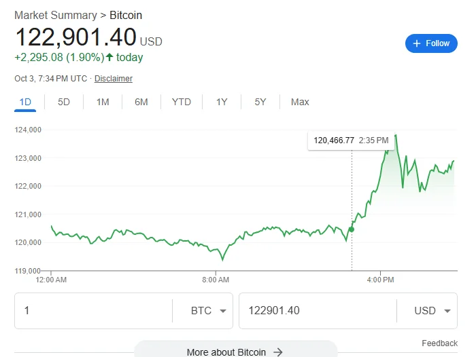Image resolution: width=476 pixels, height=357 pixels.
Task: Open More about Bitcoin
Action: 235,352
